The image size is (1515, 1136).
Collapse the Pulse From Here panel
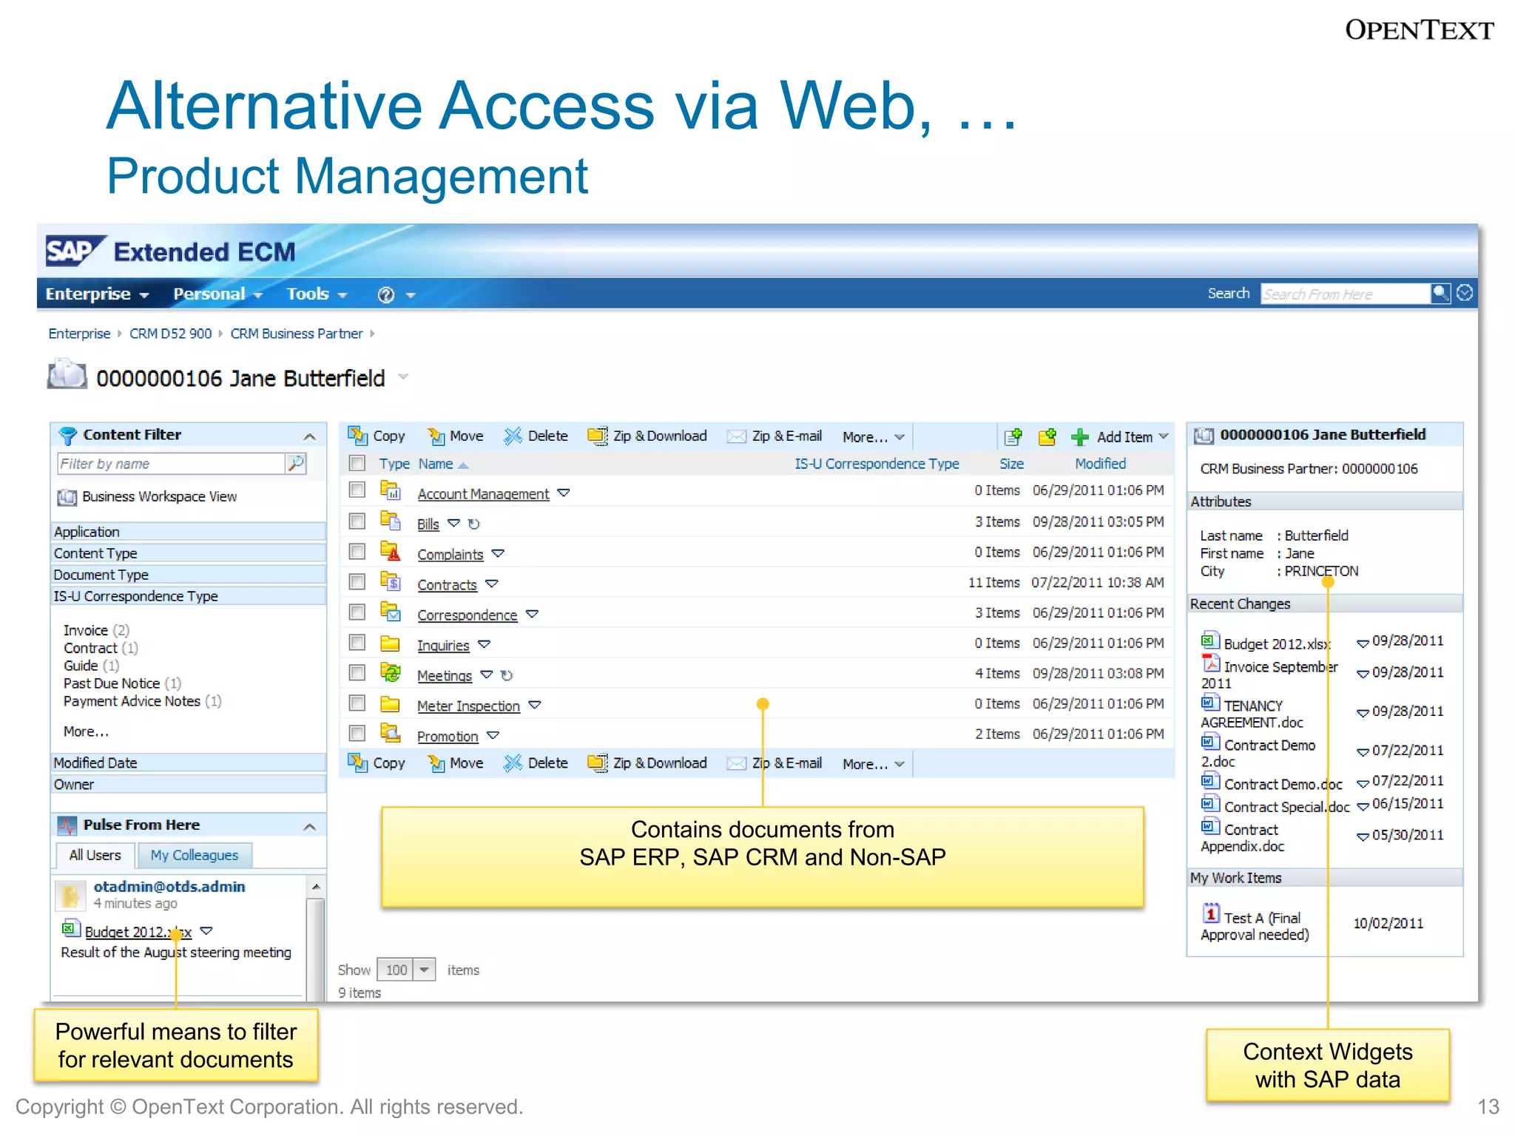pyautogui.click(x=310, y=827)
